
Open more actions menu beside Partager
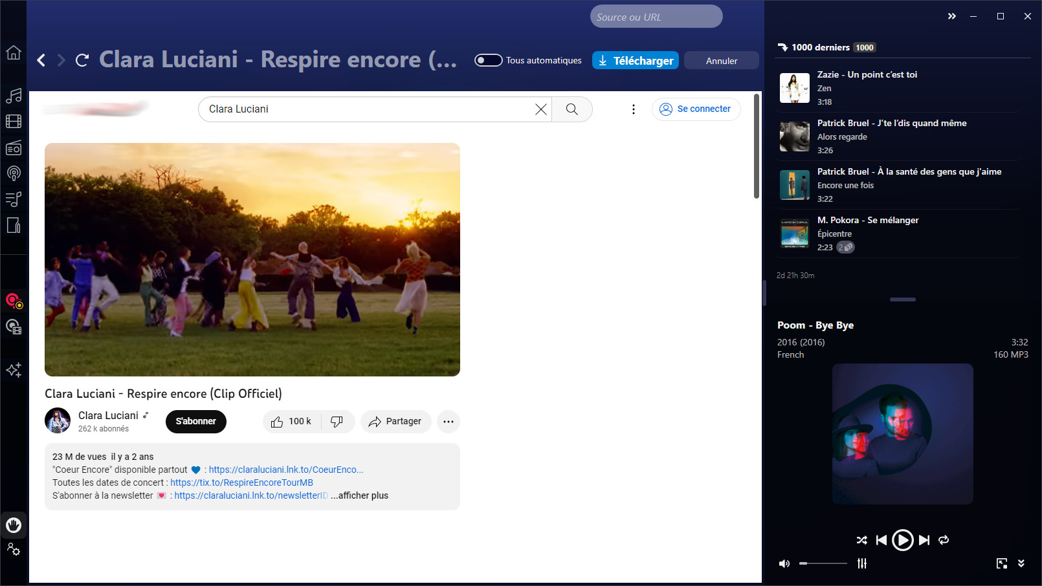pyautogui.click(x=449, y=422)
